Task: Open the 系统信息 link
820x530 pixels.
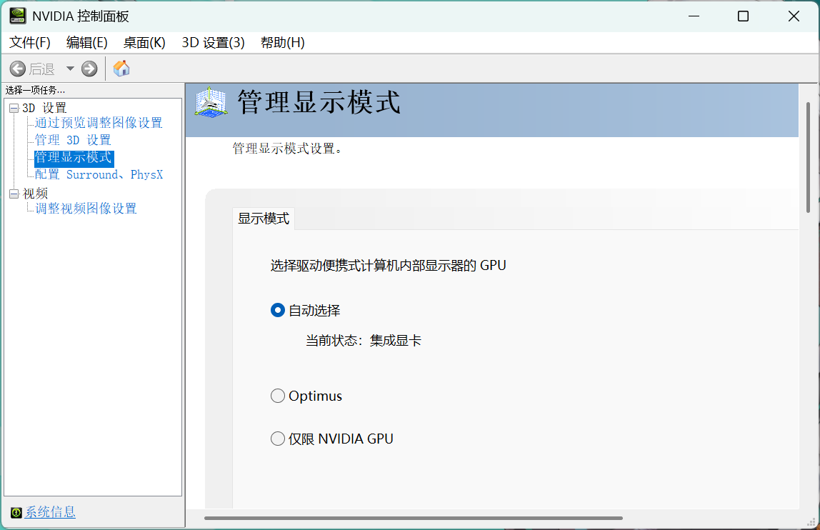Action: coord(50,512)
